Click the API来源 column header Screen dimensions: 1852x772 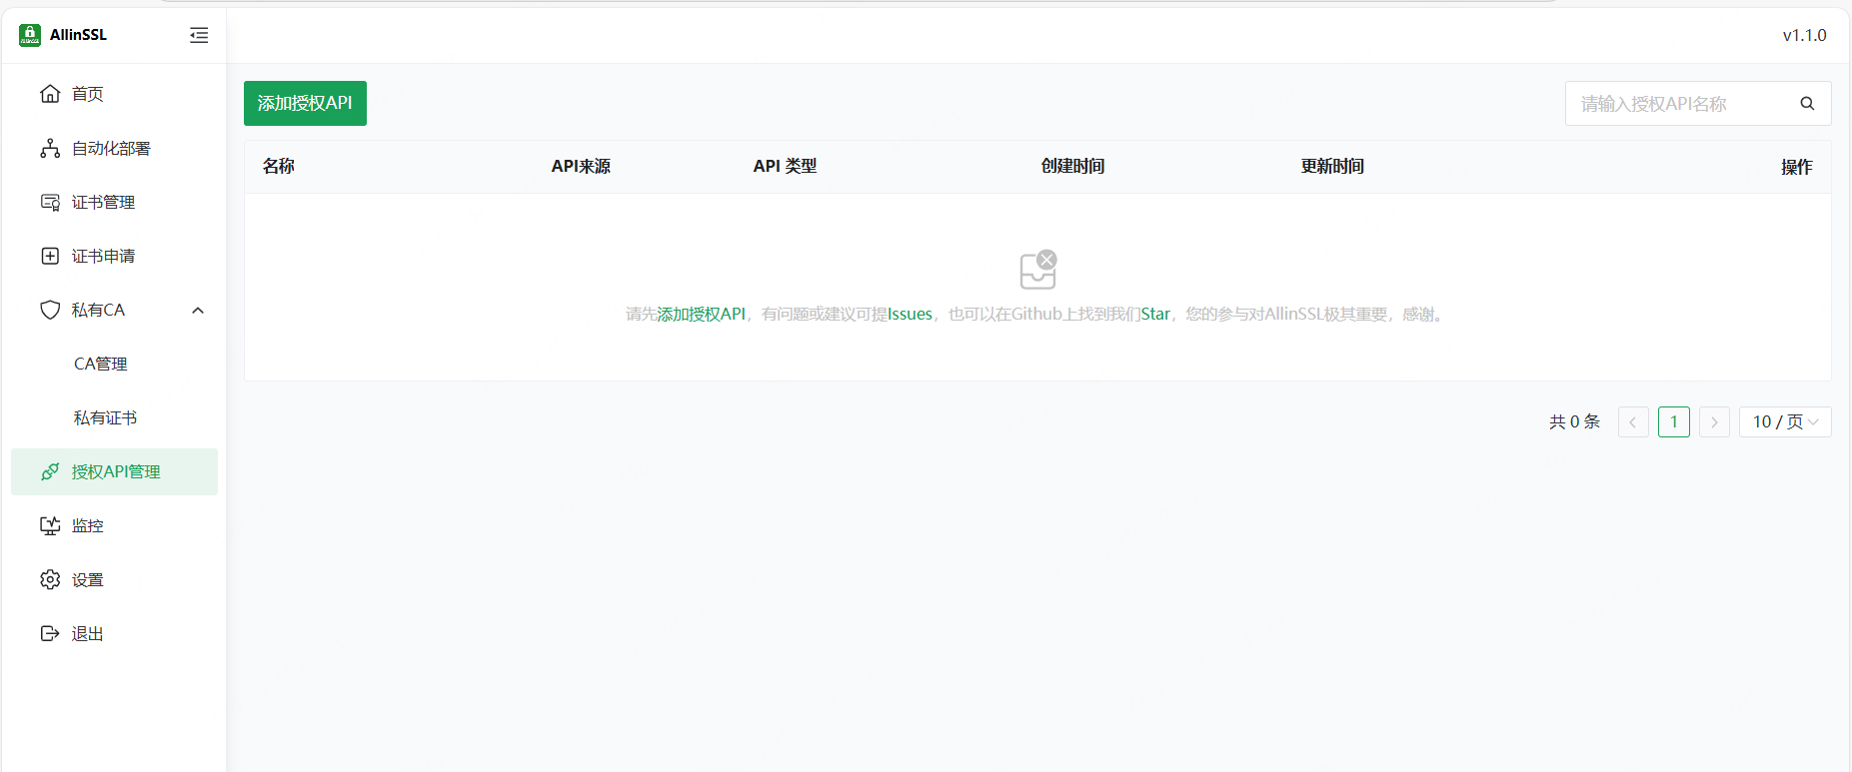point(581,166)
